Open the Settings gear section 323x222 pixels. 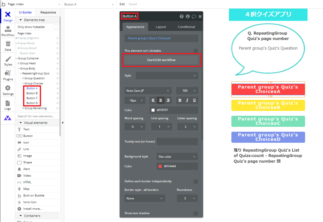click(8, 90)
